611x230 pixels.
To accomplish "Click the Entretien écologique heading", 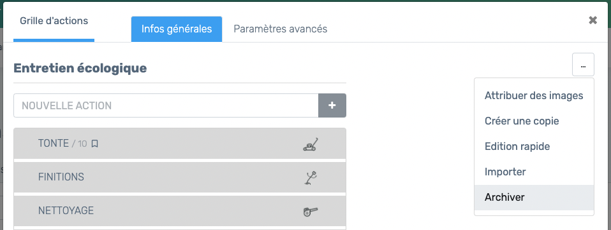I will (80, 68).
